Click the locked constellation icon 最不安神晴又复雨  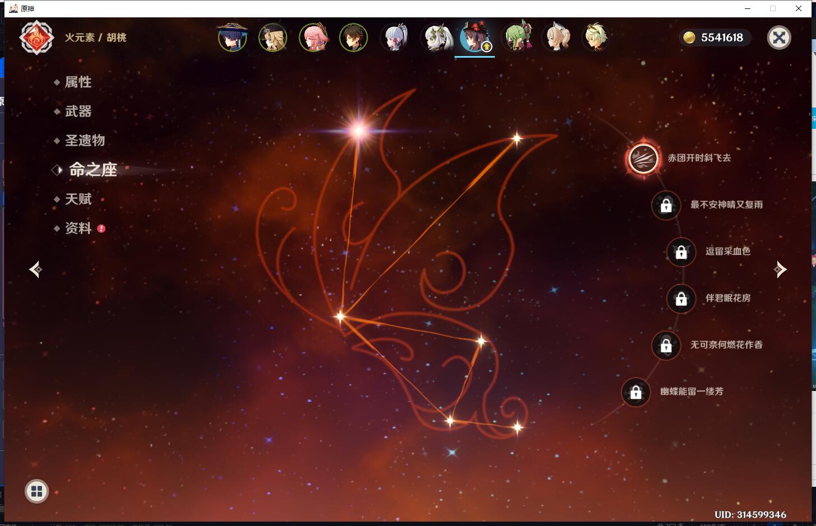tap(666, 205)
